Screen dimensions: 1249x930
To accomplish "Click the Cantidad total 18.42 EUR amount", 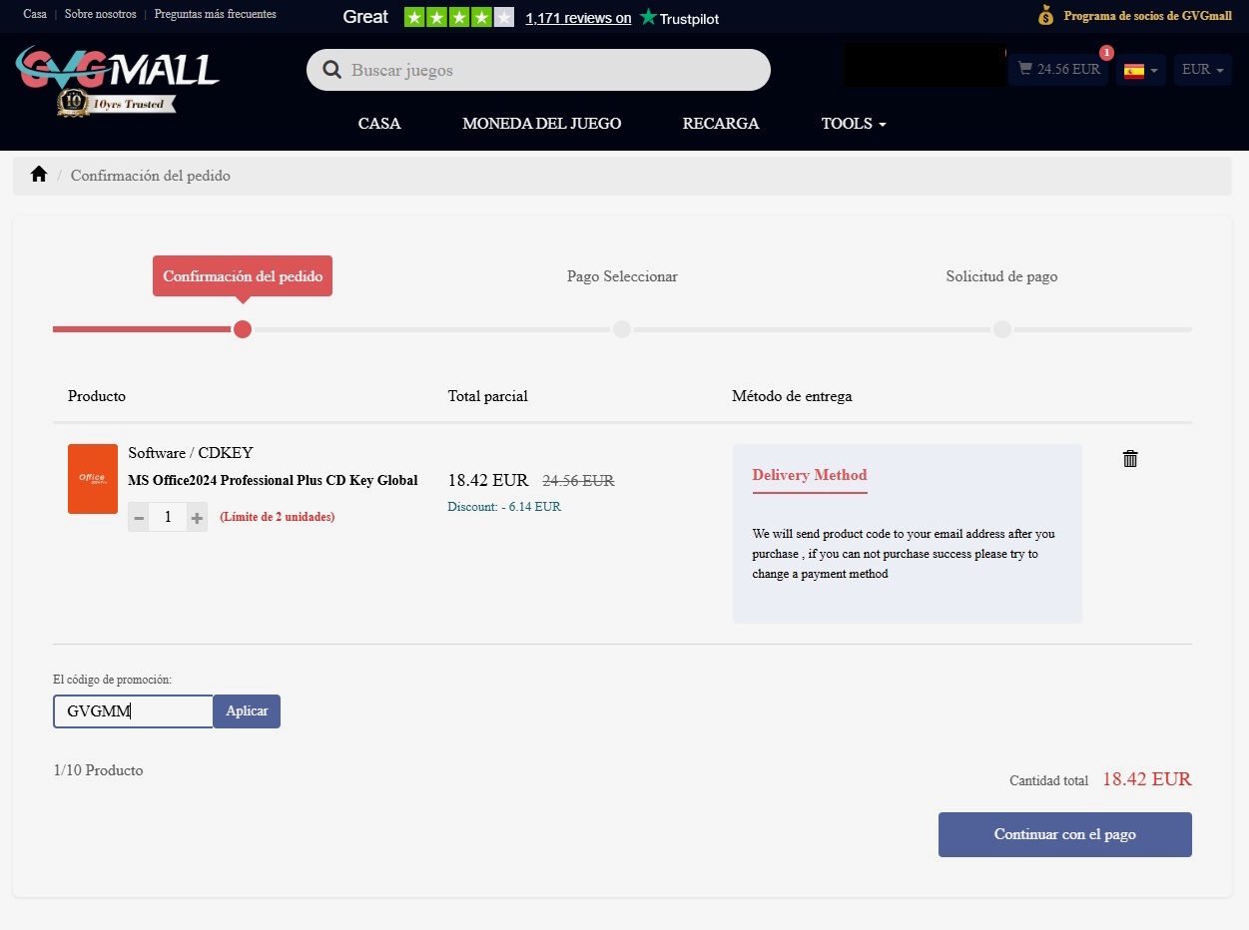I will tap(1147, 779).
